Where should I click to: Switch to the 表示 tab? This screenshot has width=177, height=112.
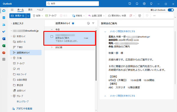30,10
